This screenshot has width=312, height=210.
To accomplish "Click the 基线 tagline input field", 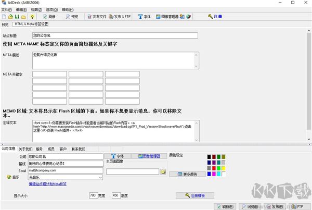I will click(66, 164).
